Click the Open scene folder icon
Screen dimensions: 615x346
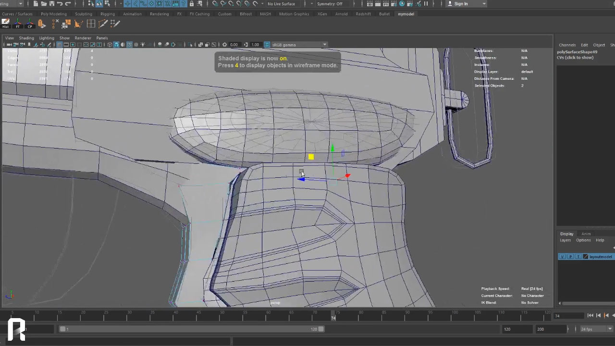(x=43, y=4)
